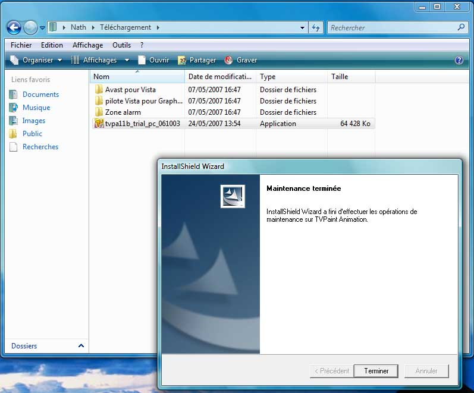Sort by Date de modification column header

click(x=220, y=77)
